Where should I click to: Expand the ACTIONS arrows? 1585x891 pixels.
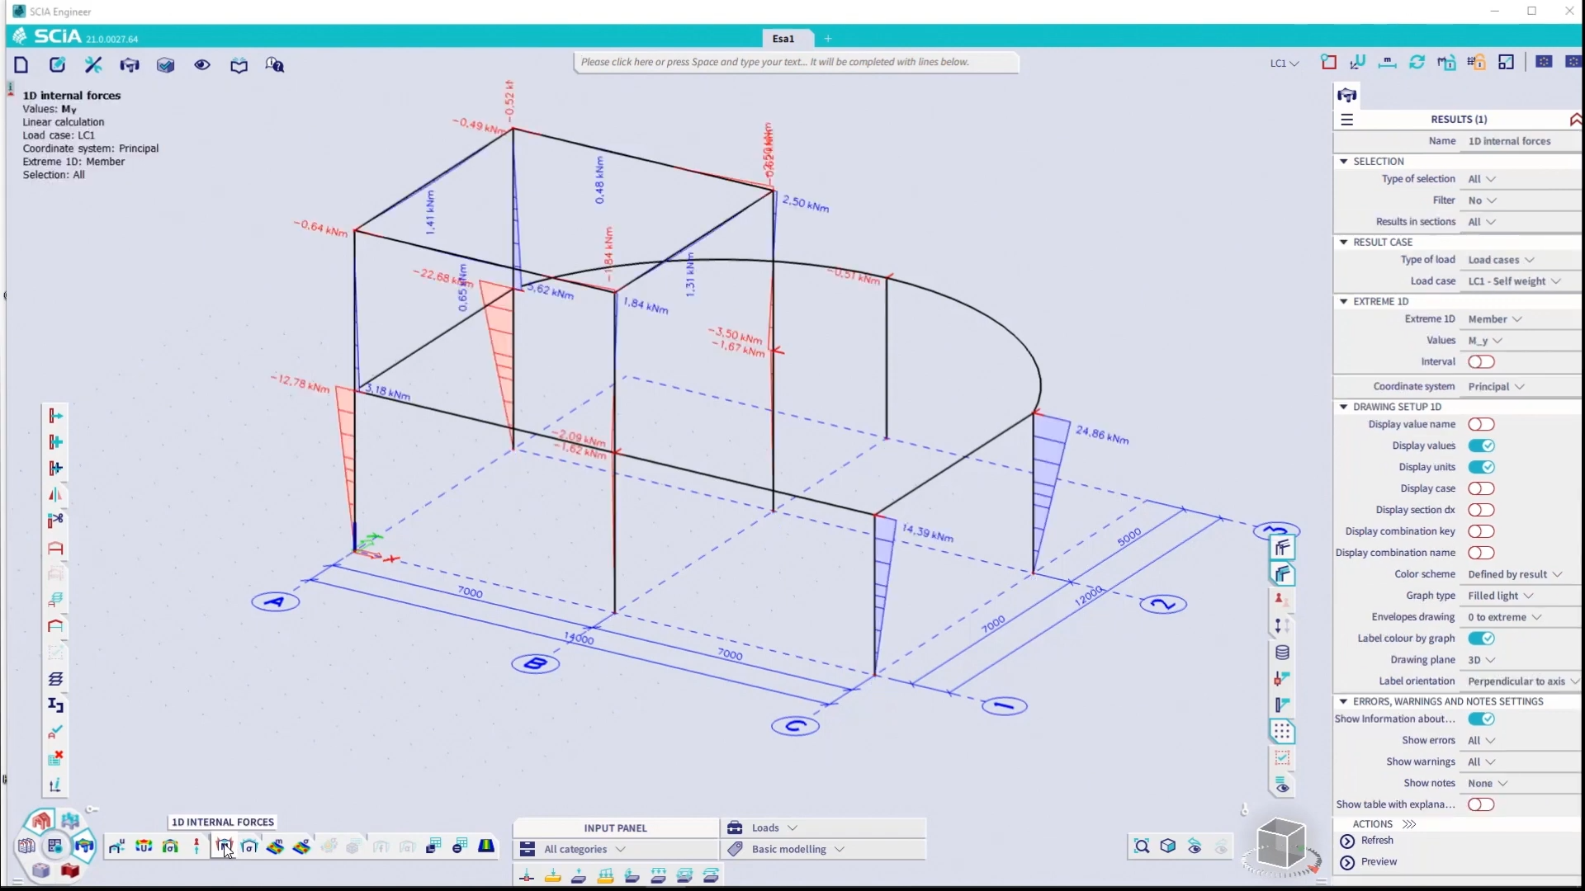pos(1409,824)
